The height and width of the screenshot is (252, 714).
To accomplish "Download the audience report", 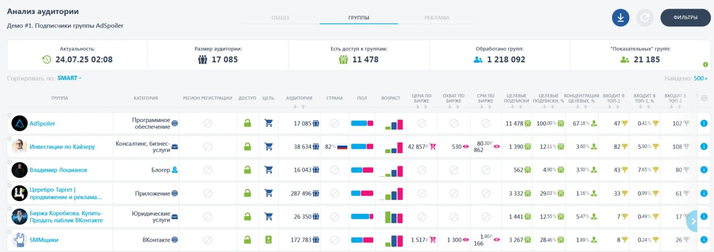I will pos(620,18).
